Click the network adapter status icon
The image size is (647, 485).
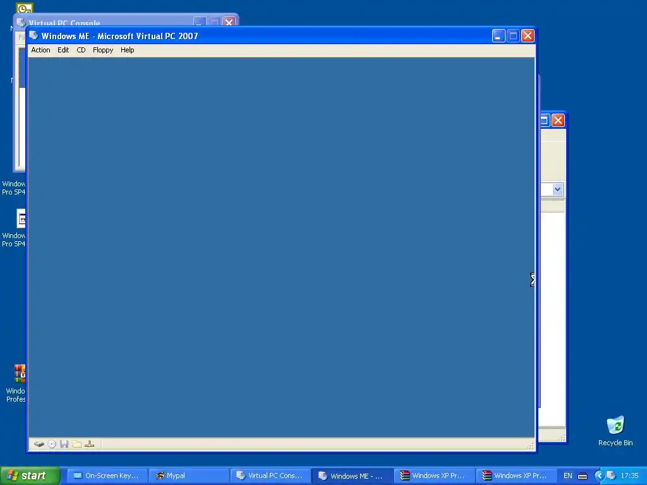pos(89,444)
